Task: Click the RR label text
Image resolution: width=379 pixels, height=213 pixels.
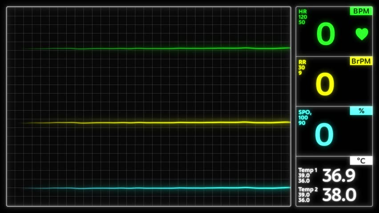Action: coord(302,62)
